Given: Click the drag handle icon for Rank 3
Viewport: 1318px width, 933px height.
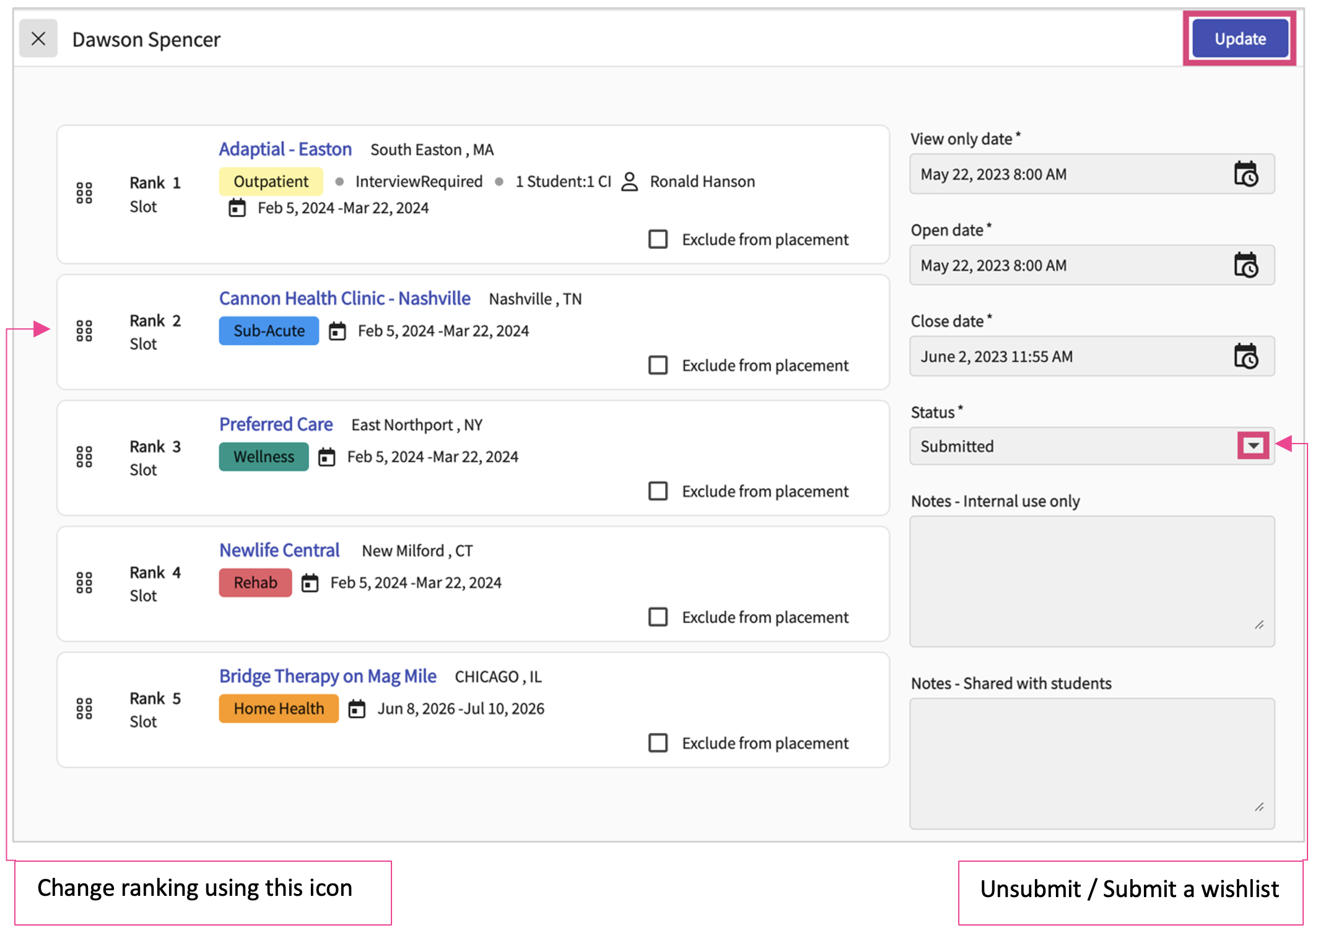Looking at the screenshot, I should point(84,457).
